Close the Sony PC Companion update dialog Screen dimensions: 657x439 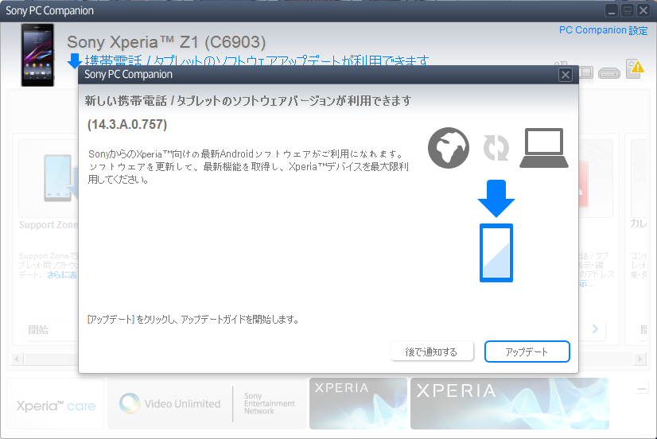tap(566, 75)
